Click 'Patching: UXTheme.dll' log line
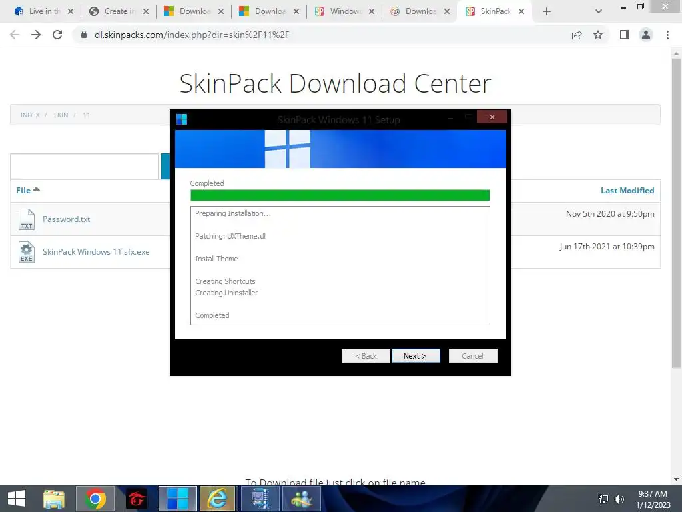 pos(231,236)
